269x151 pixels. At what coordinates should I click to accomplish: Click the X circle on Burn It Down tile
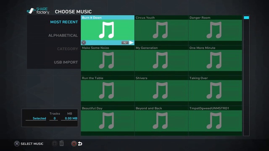[84, 43]
